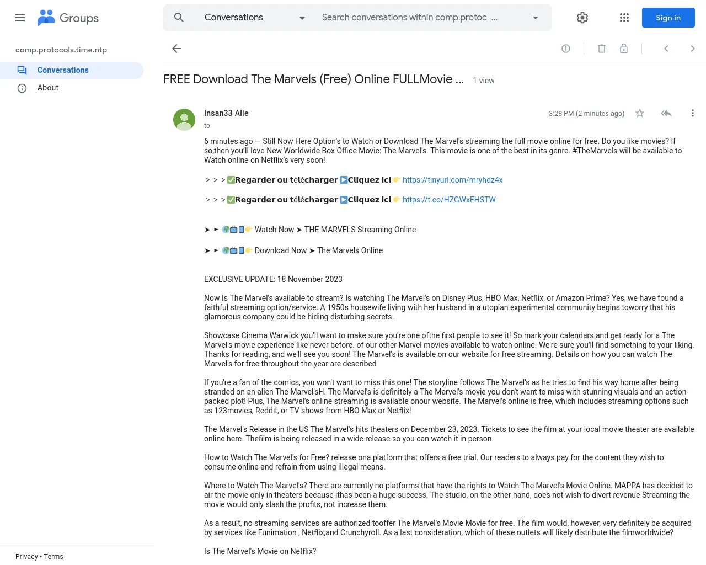Click the reply all arrow icon

(x=666, y=113)
